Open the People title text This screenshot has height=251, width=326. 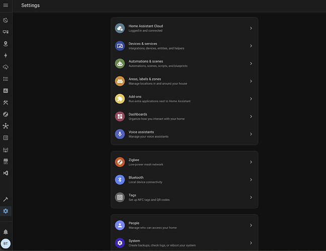tap(134, 223)
